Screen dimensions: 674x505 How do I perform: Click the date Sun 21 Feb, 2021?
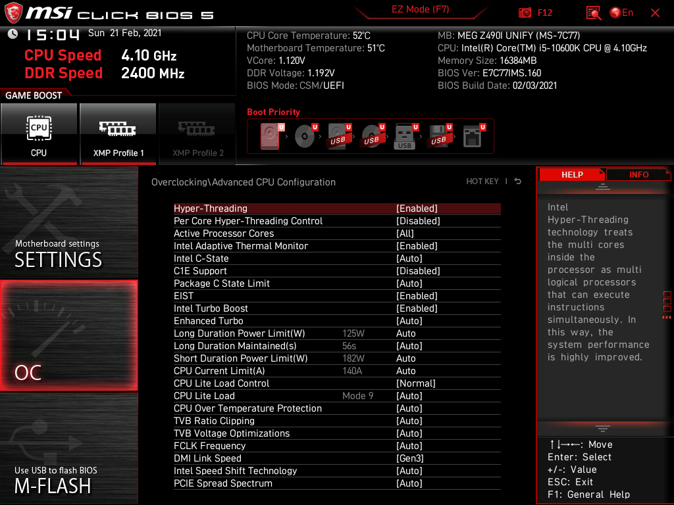tap(124, 33)
